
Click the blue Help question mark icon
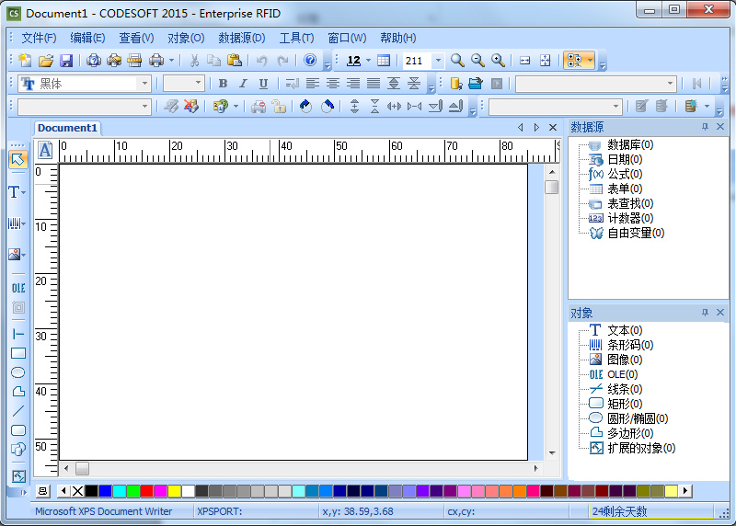click(310, 61)
